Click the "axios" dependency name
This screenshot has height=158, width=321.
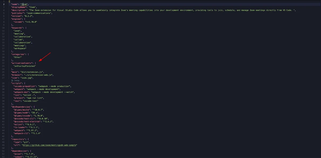tap(18, 154)
